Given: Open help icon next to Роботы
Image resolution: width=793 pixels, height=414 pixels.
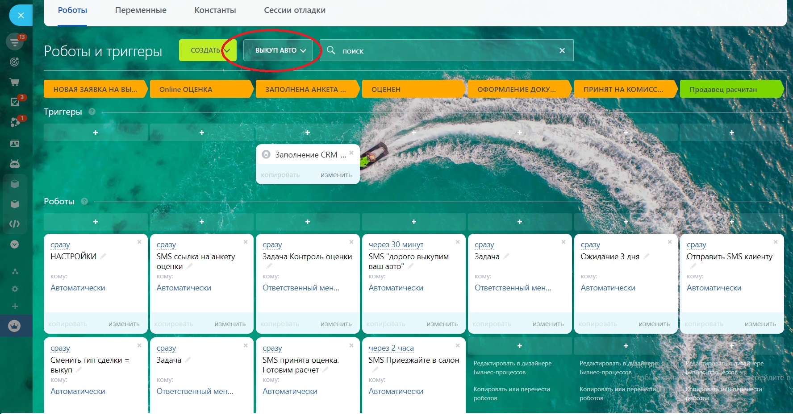Looking at the screenshot, I should (x=84, y=201).
